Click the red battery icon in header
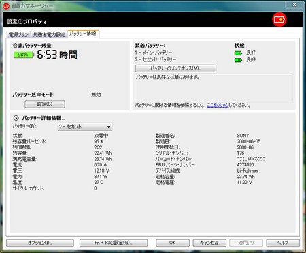The width and height of the screenshot is (306, 253). [279, 20]
